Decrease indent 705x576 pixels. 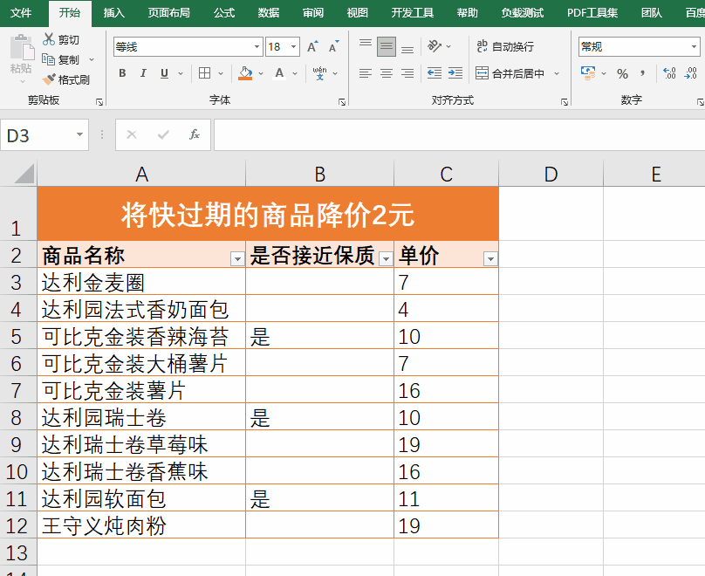pos(434,72)
